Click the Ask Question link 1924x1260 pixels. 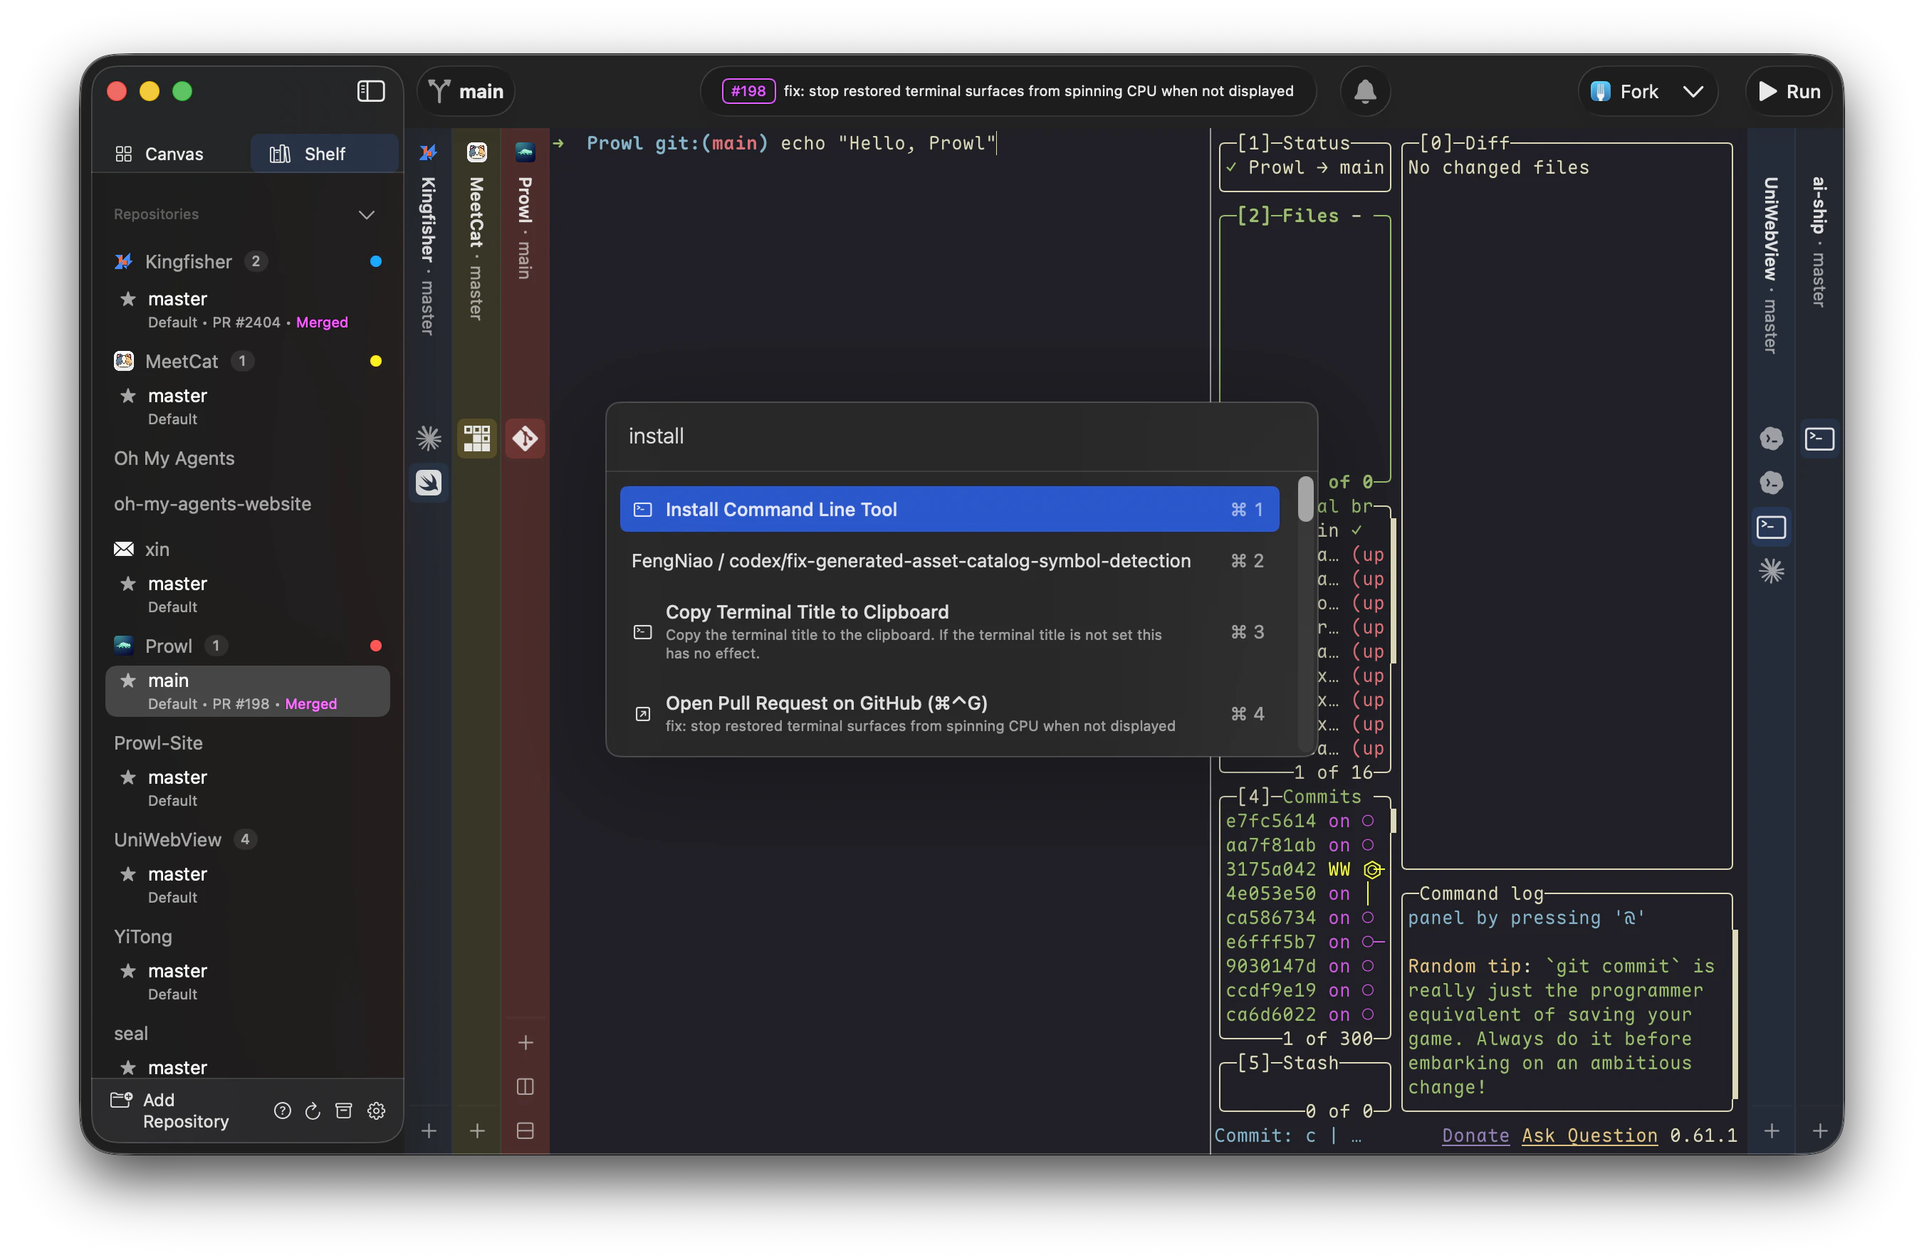tap(1589, 1135)
